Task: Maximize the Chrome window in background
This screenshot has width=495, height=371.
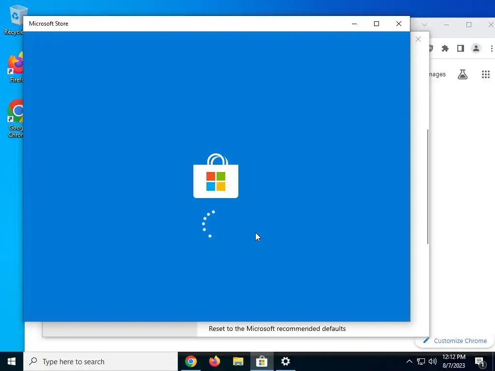Action: pyautogui.click(x=469, y=25)
